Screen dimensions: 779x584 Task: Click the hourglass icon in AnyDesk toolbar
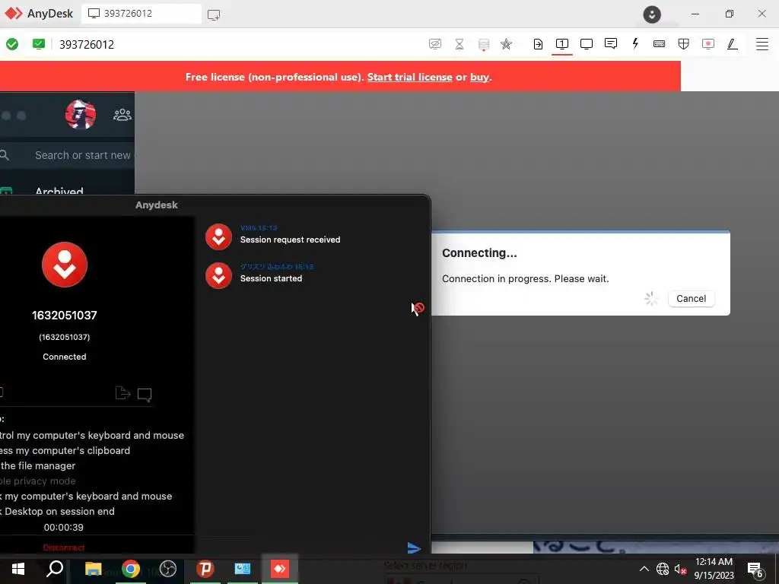tap(459, 44)
